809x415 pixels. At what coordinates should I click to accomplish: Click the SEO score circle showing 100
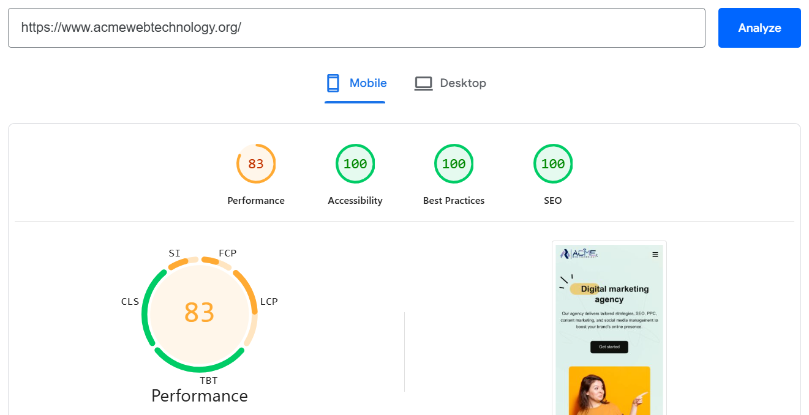[553, 163]
